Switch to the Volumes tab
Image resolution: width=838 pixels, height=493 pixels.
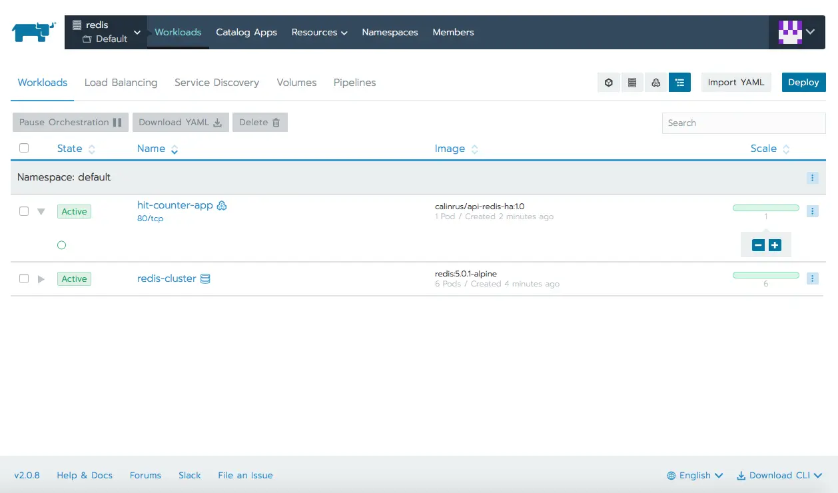click(296, 83)
